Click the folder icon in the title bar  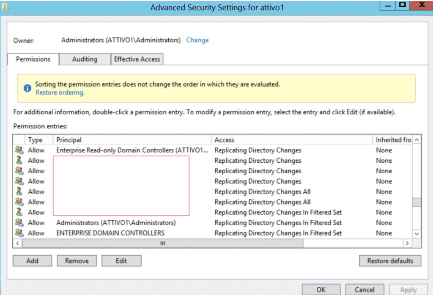pyautogui.click(x=5, y=6)
